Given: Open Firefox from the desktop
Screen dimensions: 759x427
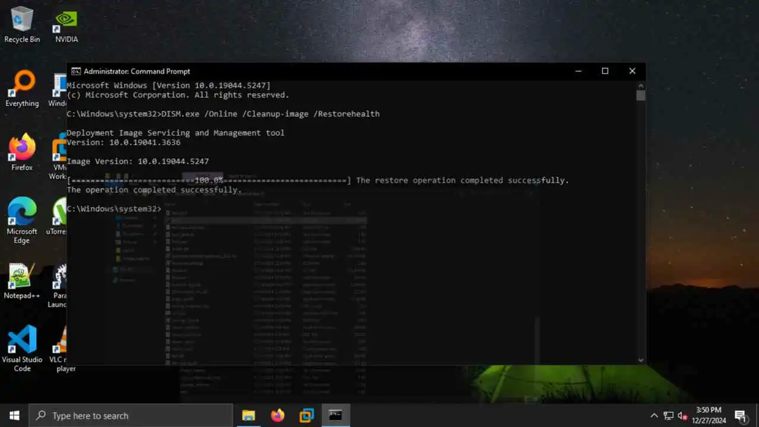Looking at the screenshot, I should pos(22,153).
